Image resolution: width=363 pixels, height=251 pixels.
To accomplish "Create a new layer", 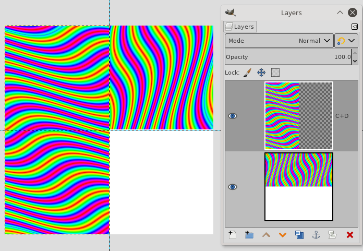I will pos(232,235).
